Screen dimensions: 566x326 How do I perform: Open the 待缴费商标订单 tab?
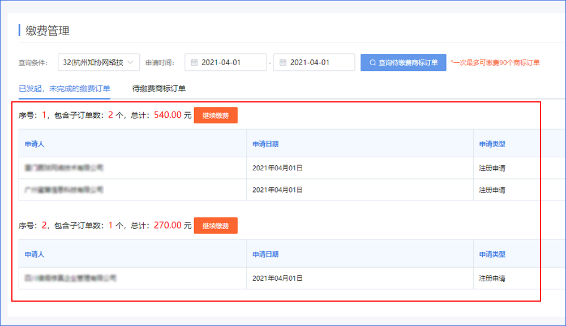159,88
